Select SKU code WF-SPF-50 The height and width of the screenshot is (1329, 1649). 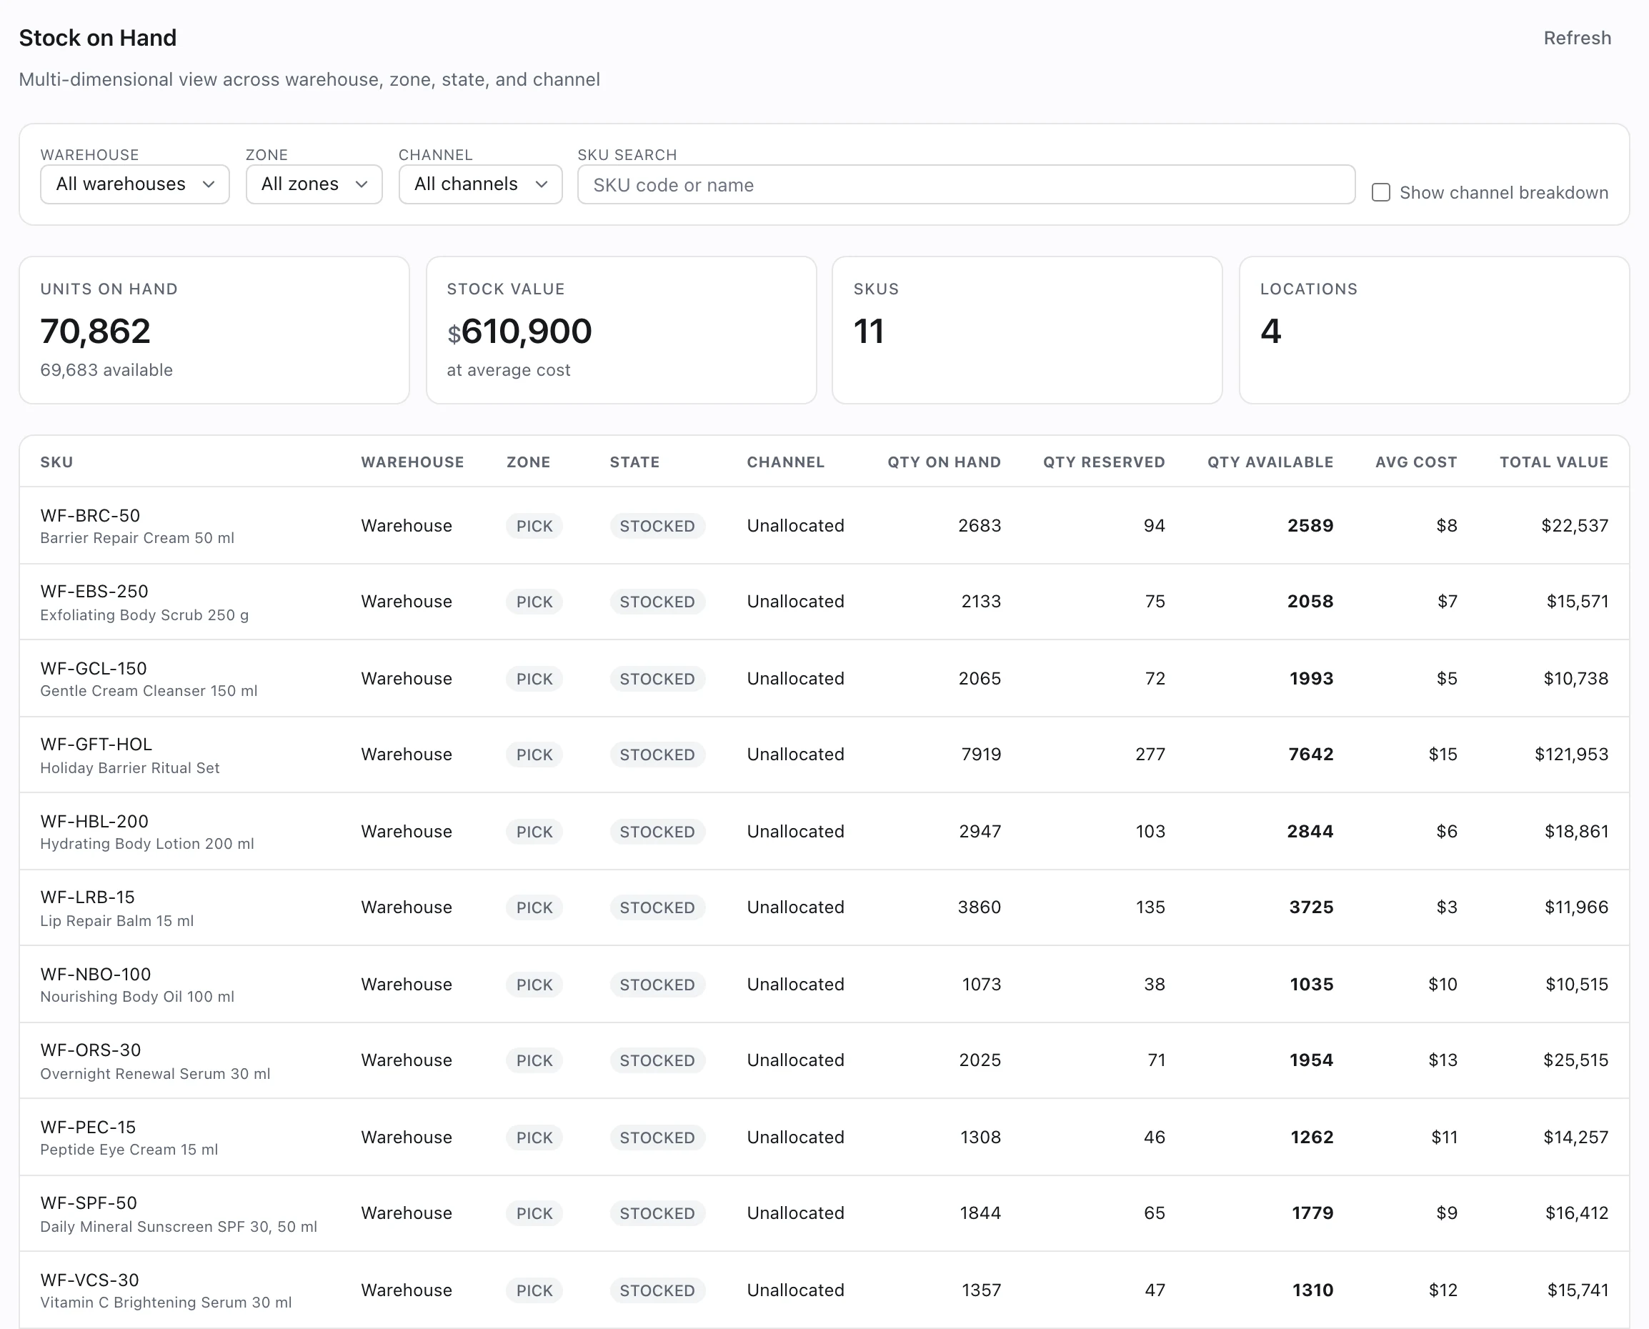(89, 1203)
